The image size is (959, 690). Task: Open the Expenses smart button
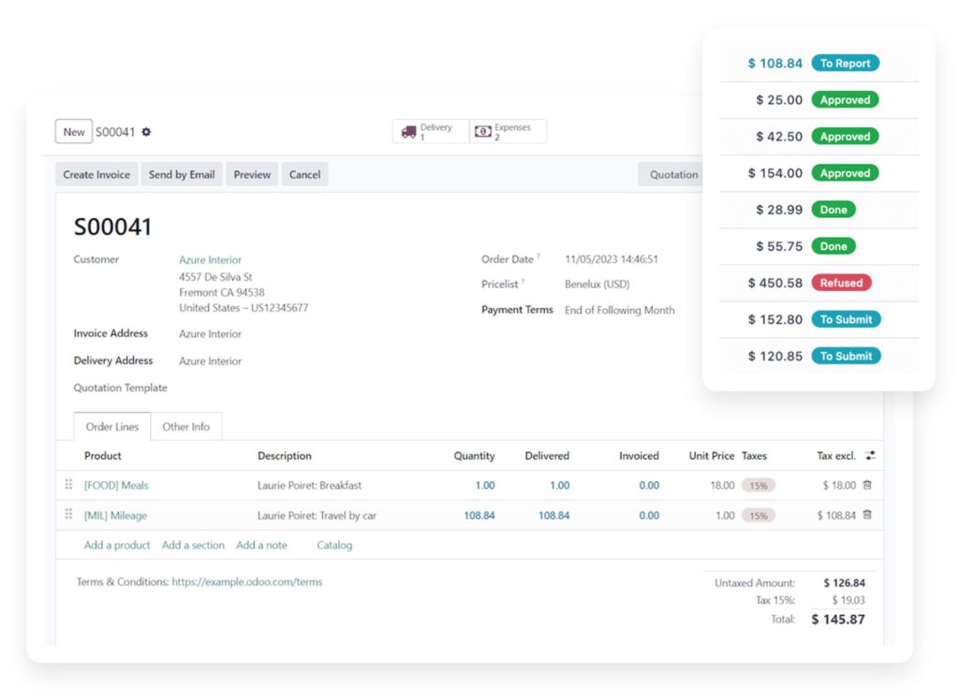(507, 132)
